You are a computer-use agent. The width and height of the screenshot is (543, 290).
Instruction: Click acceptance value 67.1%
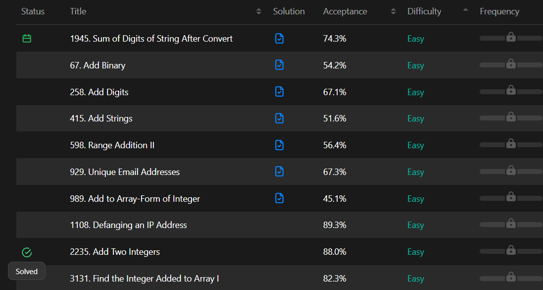point(335,92)
